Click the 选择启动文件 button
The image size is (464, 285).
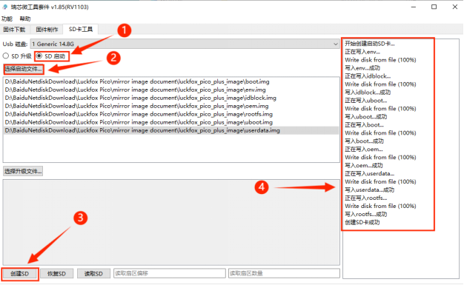pos(24,69)
